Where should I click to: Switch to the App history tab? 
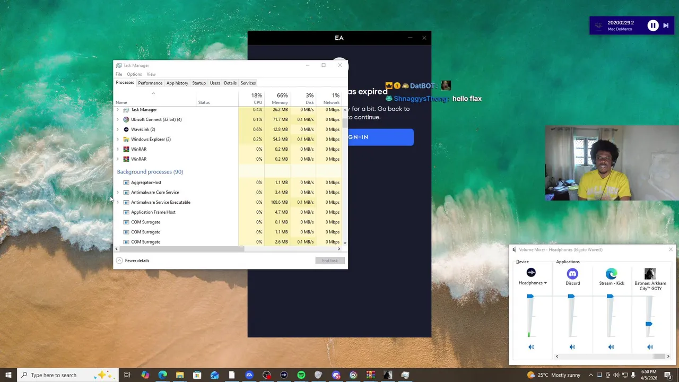click(177, 83)
